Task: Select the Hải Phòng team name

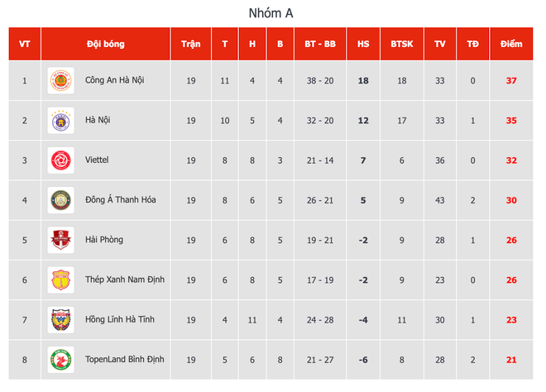Action: coord(104,240)
